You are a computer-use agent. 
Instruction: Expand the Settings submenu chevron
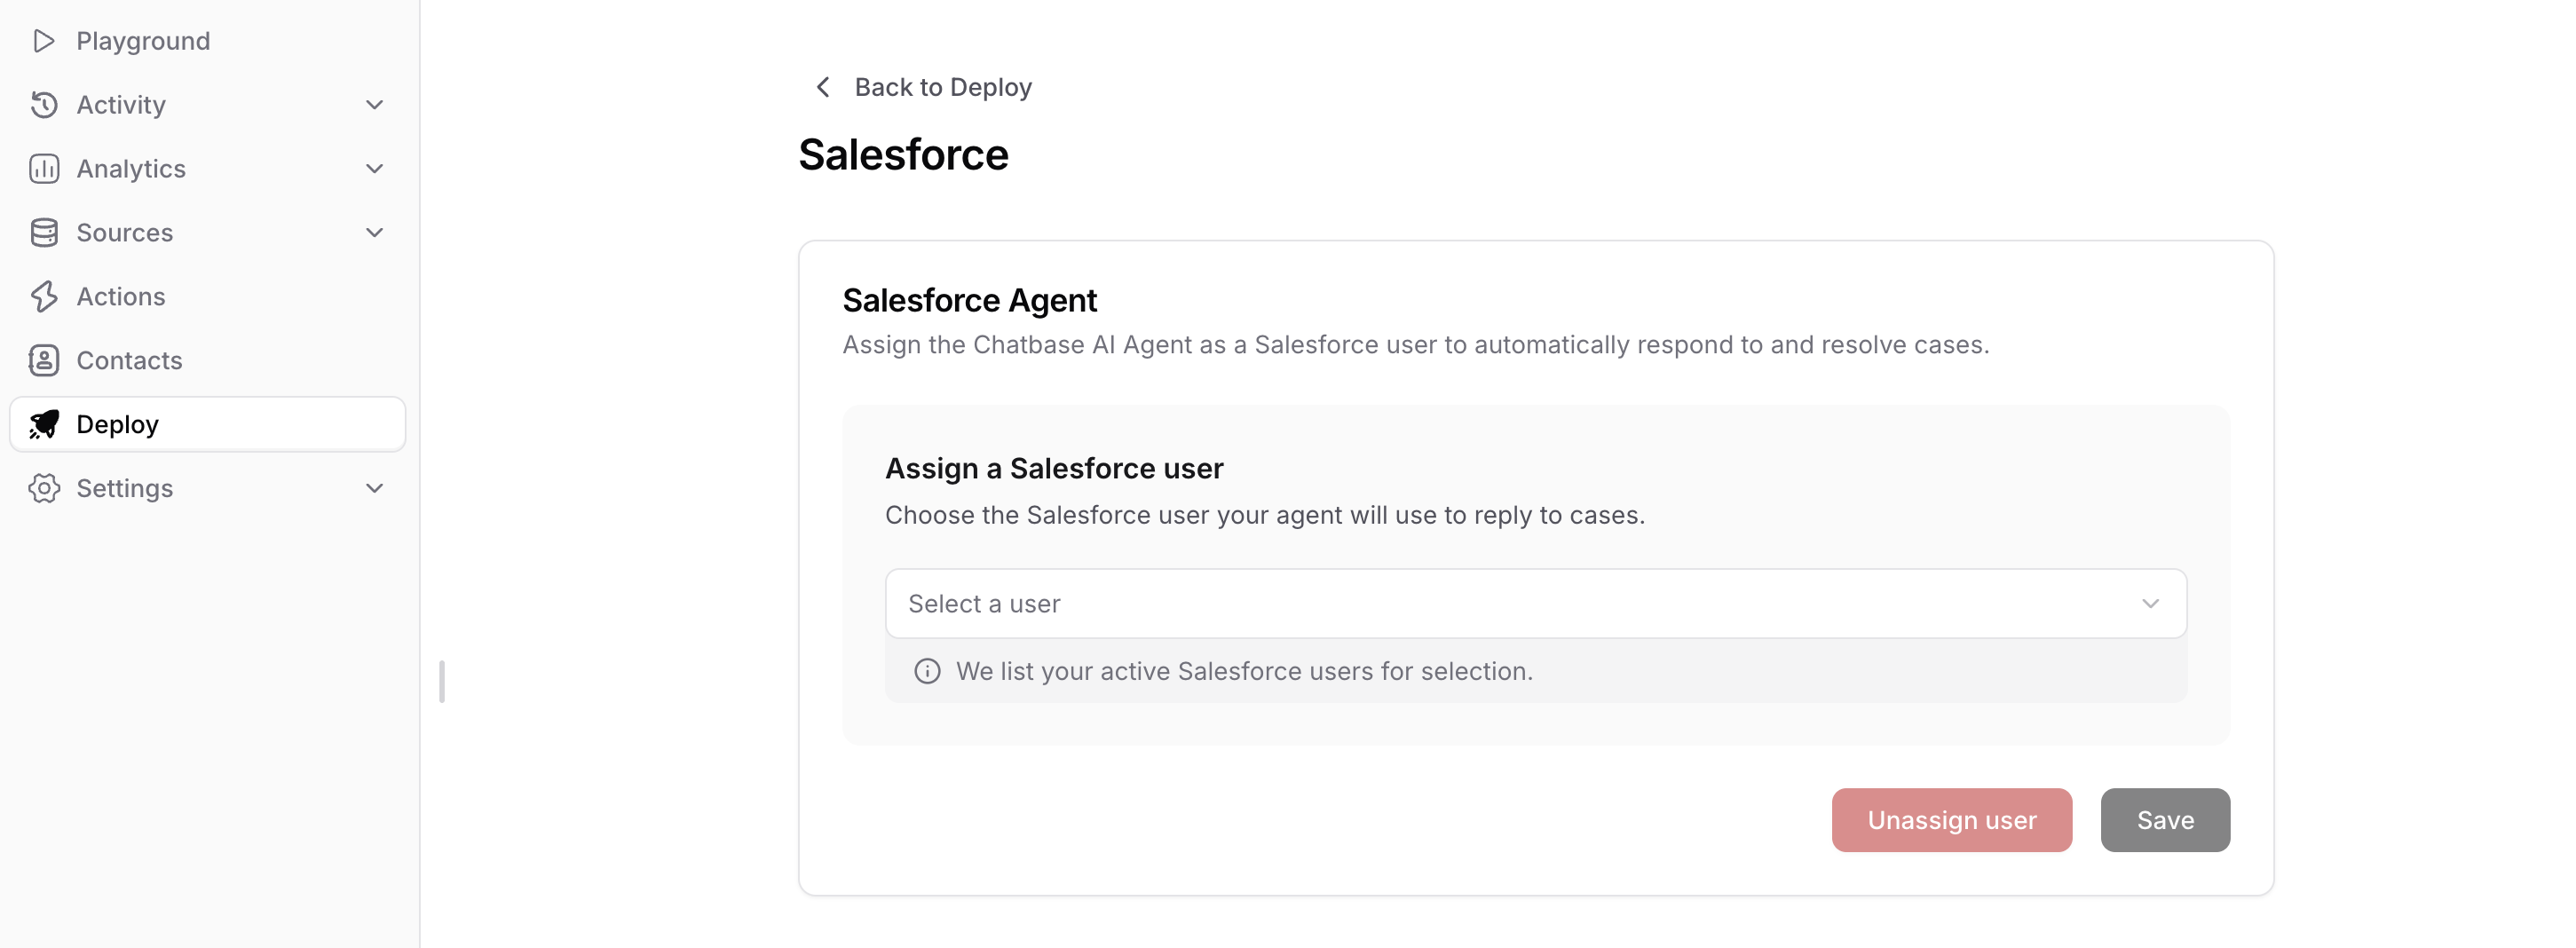374,489
